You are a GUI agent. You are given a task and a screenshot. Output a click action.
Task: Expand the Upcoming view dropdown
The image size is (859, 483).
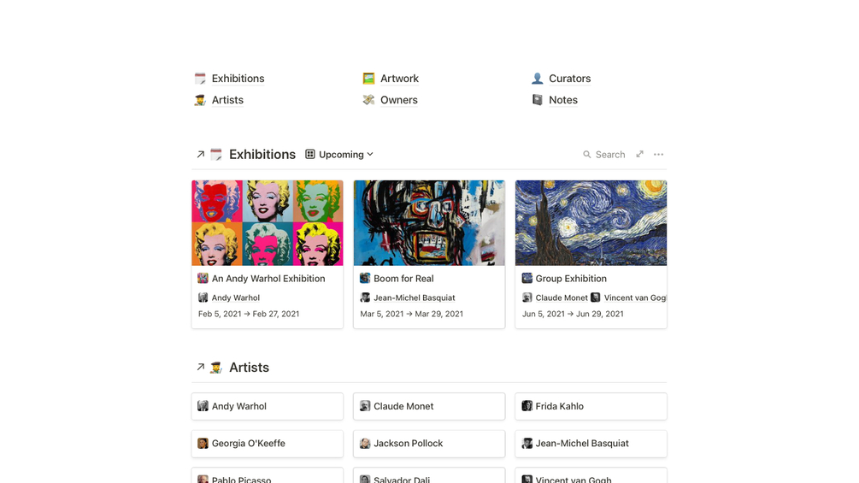click(340, 155)
